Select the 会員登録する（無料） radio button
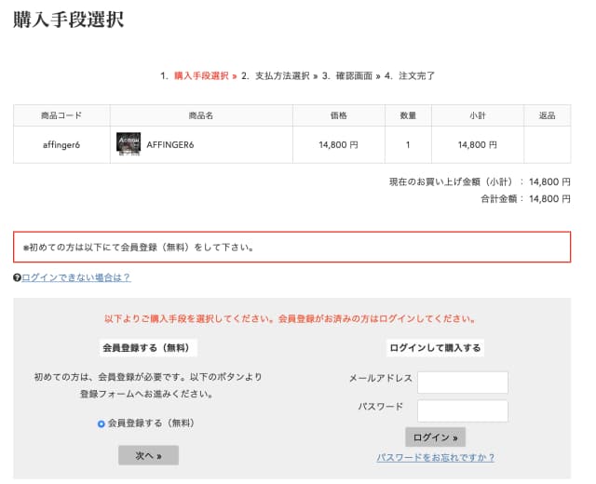The height and width of the screenshot is (484, 596). [x=102, y=423]
